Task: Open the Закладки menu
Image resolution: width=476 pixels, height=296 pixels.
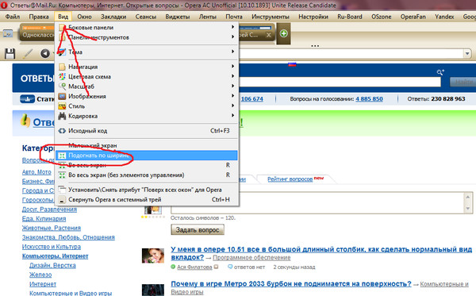Action: click(x=113, y=17)
